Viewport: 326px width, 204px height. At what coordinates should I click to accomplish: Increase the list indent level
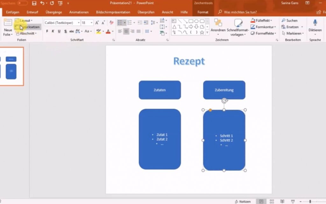[146, 23]
